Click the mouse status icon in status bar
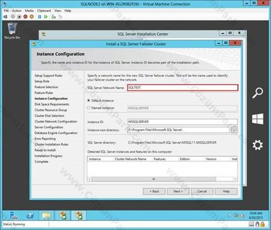The height and width of the screenshot is (230, 271). [x=257, y=225]
